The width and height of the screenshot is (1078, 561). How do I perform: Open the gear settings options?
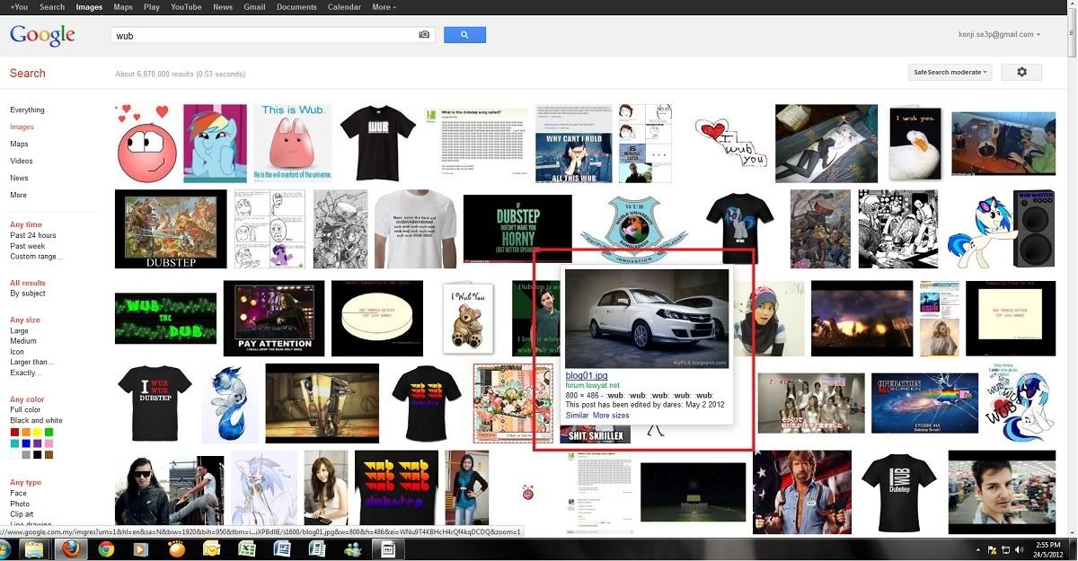[1021, 73]
